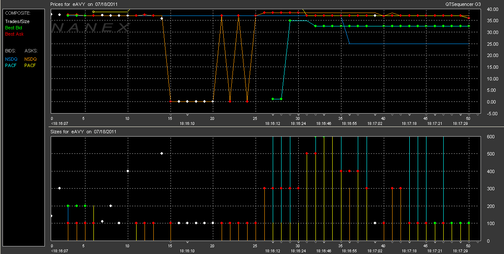
Task: Click the 40.00 price axis label
Action: tap(492, 9)
